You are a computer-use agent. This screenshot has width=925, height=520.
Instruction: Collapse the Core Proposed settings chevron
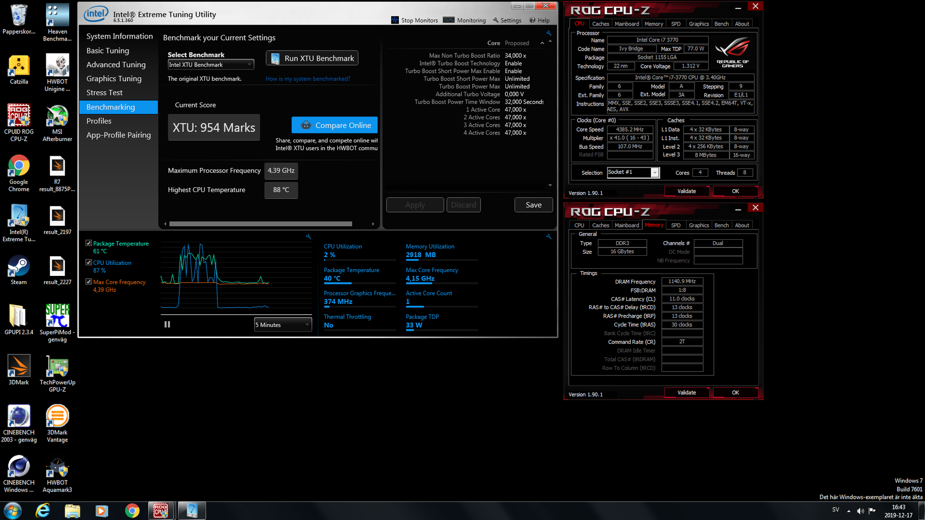(542, 43)
